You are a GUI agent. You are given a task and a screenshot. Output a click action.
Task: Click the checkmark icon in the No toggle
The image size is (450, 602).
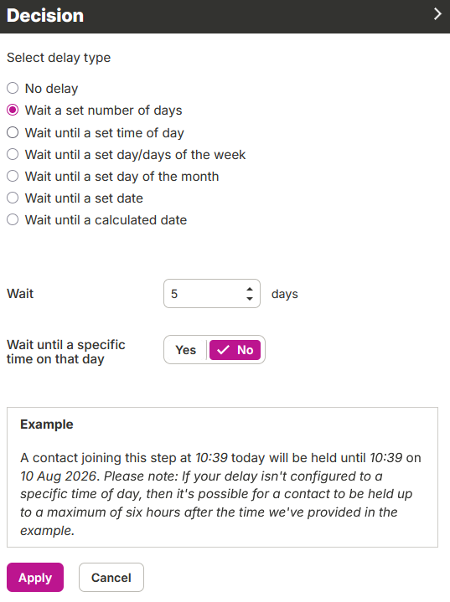[223, 350]
